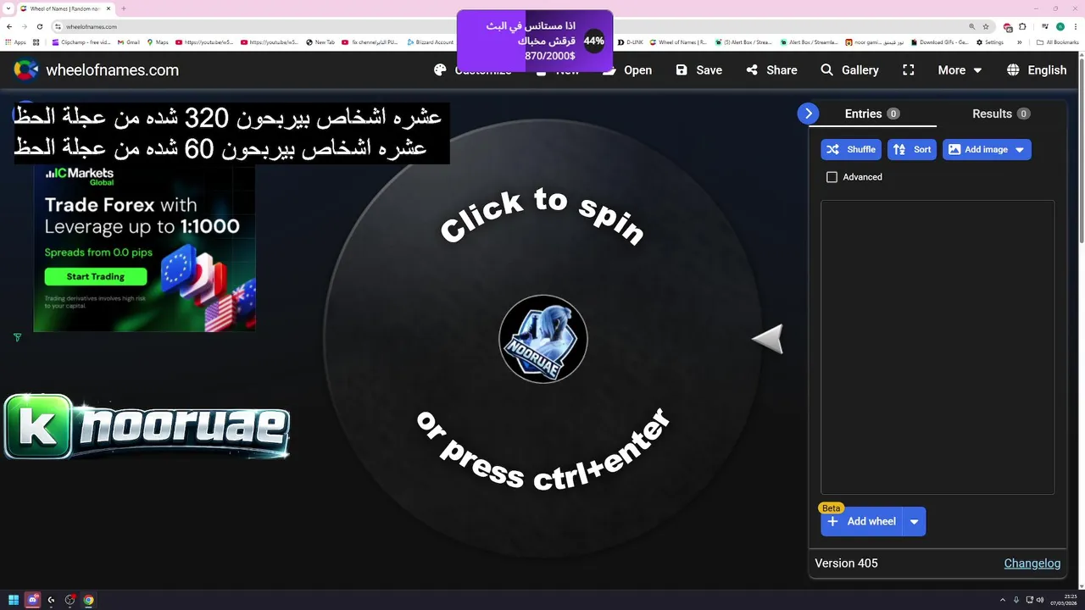Open the New Tab bookmark
Image resolution: width=1085 pixels, height=610 pixels.
[x=320, y=42]
